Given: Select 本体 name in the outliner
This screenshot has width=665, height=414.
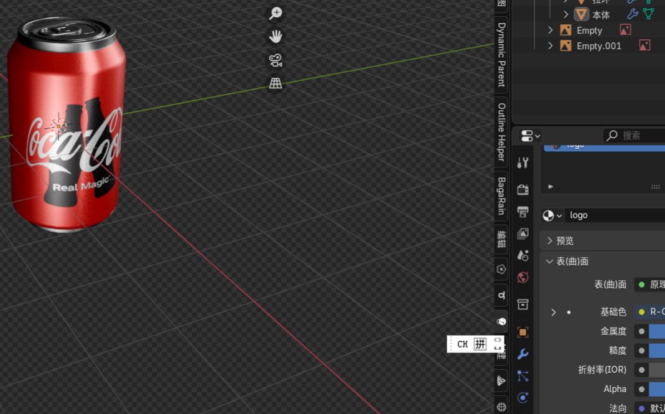Looking at the screenshot, I should pyautogui.click(x=600, y=15).
